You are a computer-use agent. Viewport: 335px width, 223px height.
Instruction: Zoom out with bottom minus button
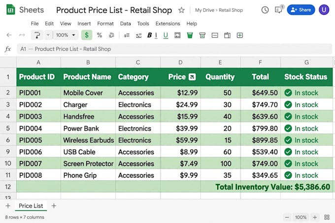[287, 217]
